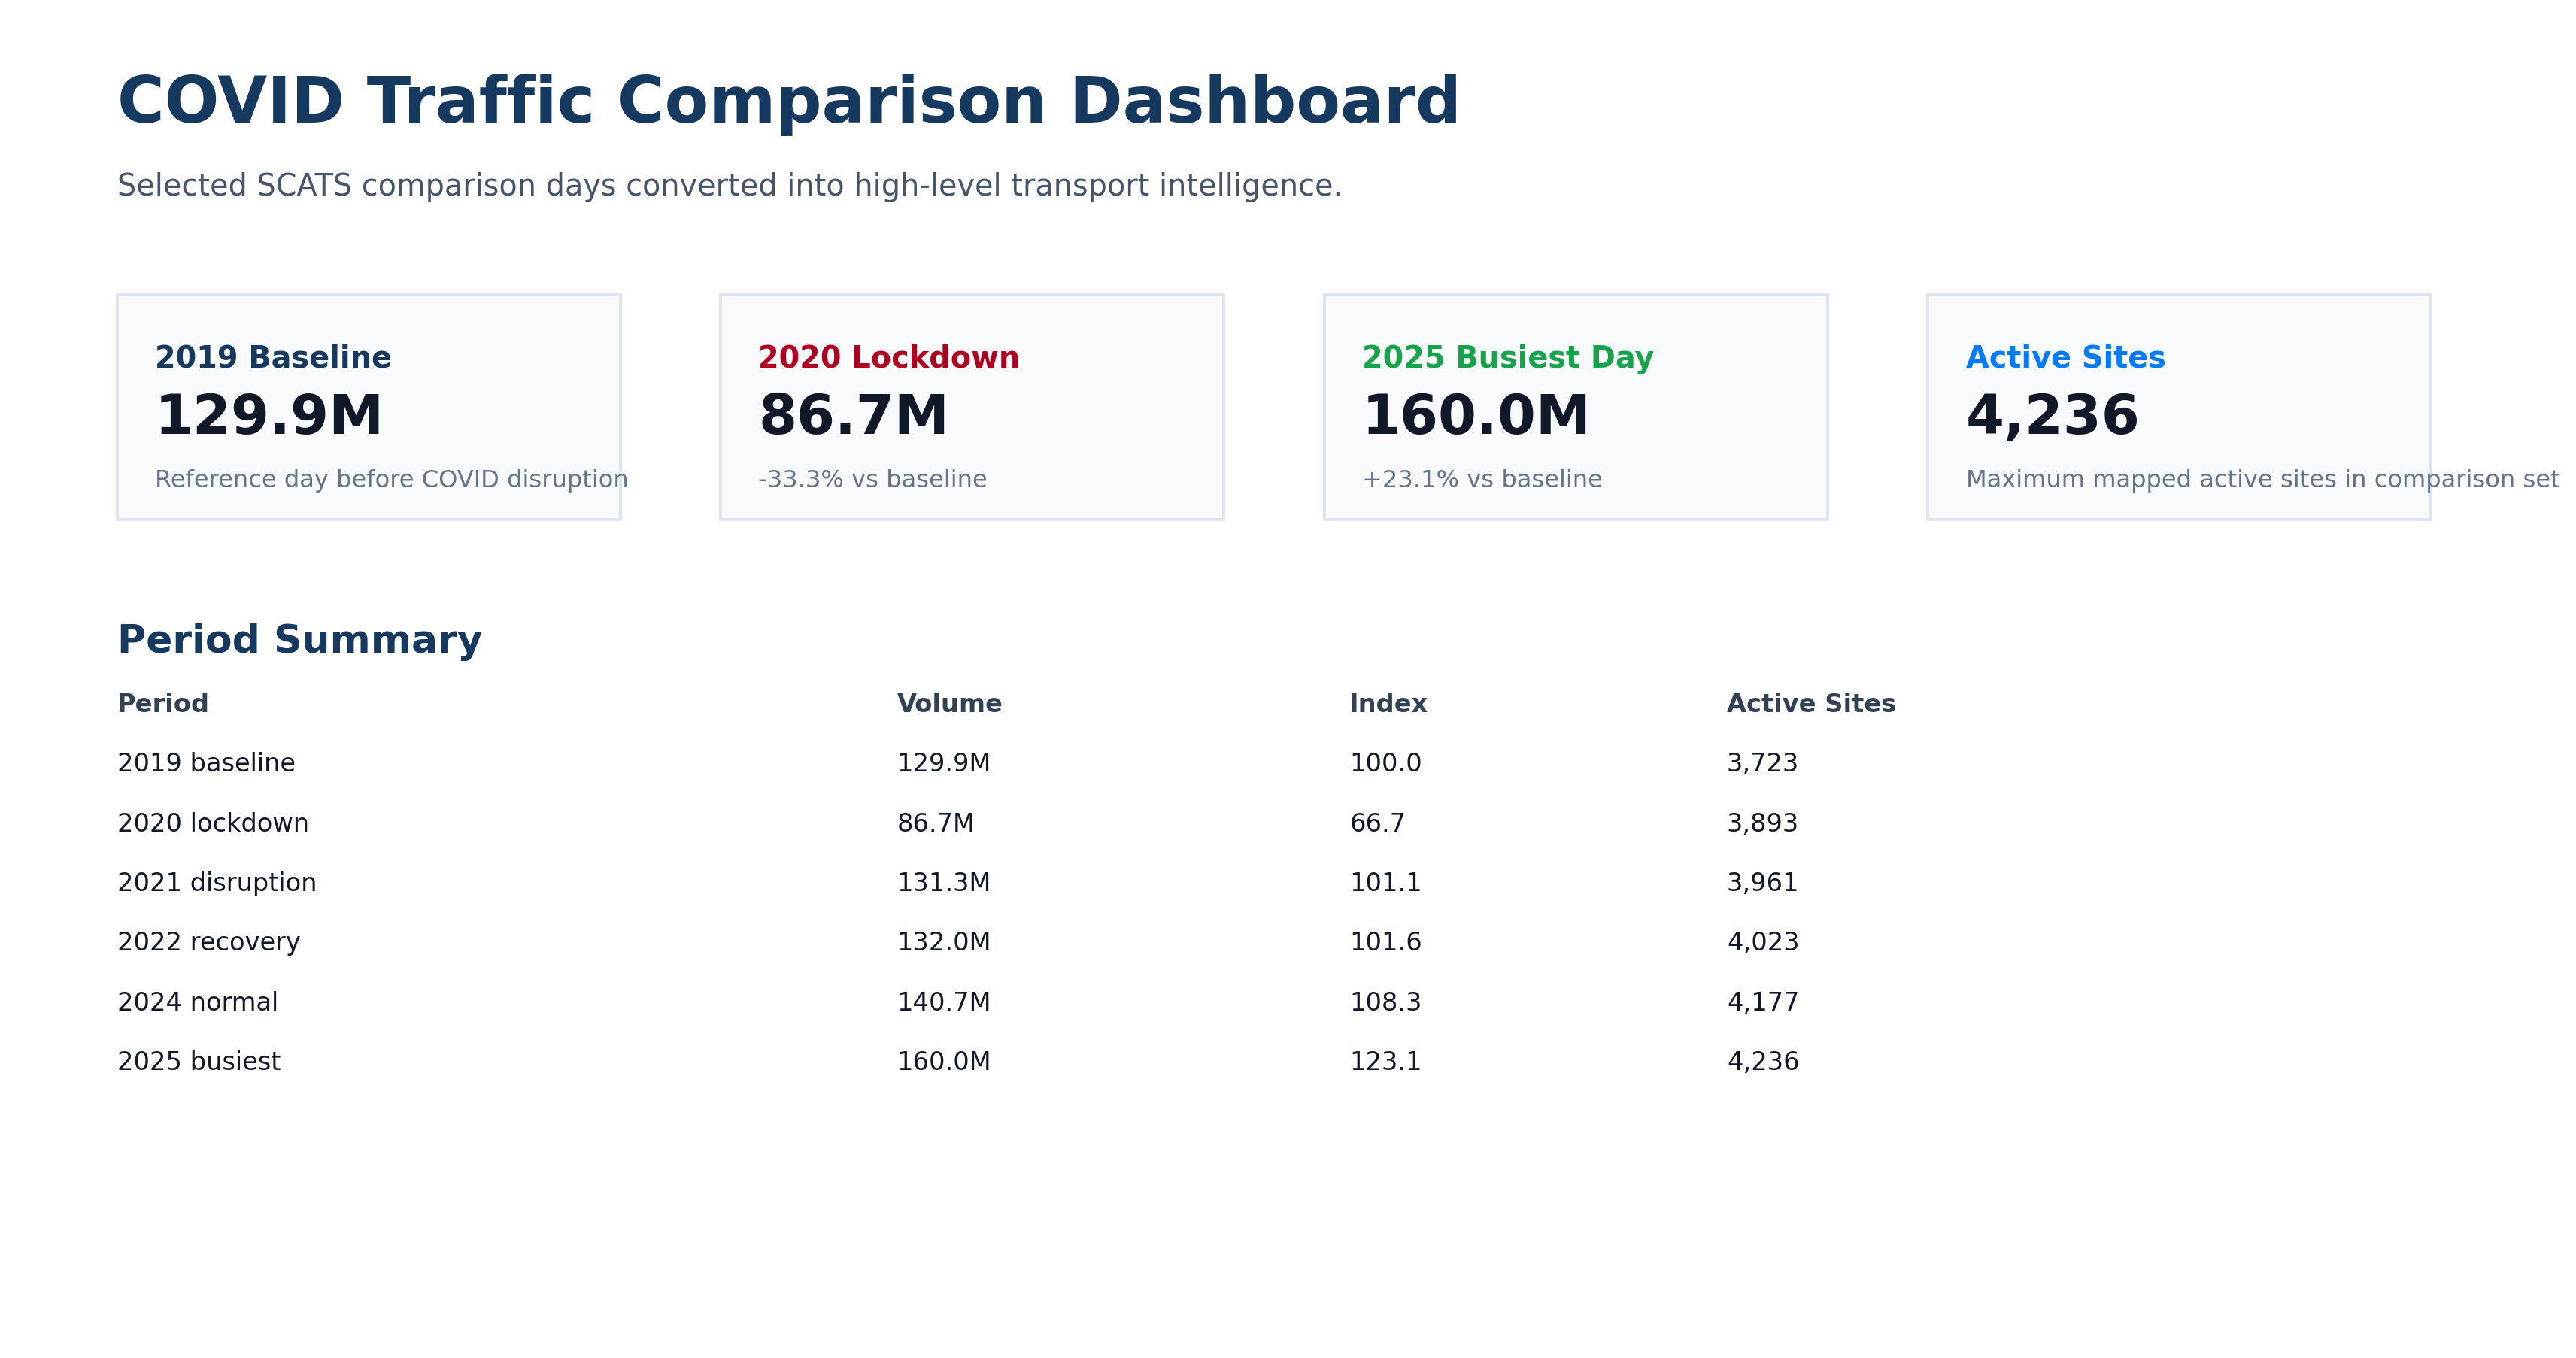The image size is (2576, 1358).
Task: Click index value 101.1
Action: pyautogui.click(x=1385, y=883)
